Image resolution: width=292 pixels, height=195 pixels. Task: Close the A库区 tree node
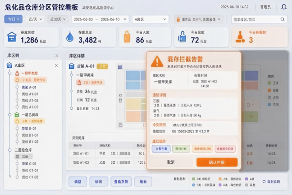(x=56, y=65)
